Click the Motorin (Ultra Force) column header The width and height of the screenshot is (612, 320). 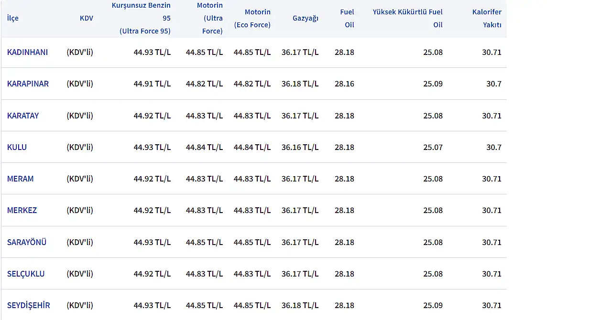coord(210,18)
